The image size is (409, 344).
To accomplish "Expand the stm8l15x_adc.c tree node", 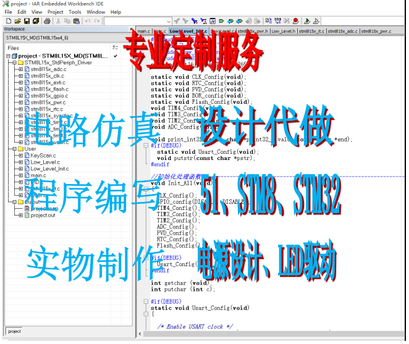I will point(21,69).
